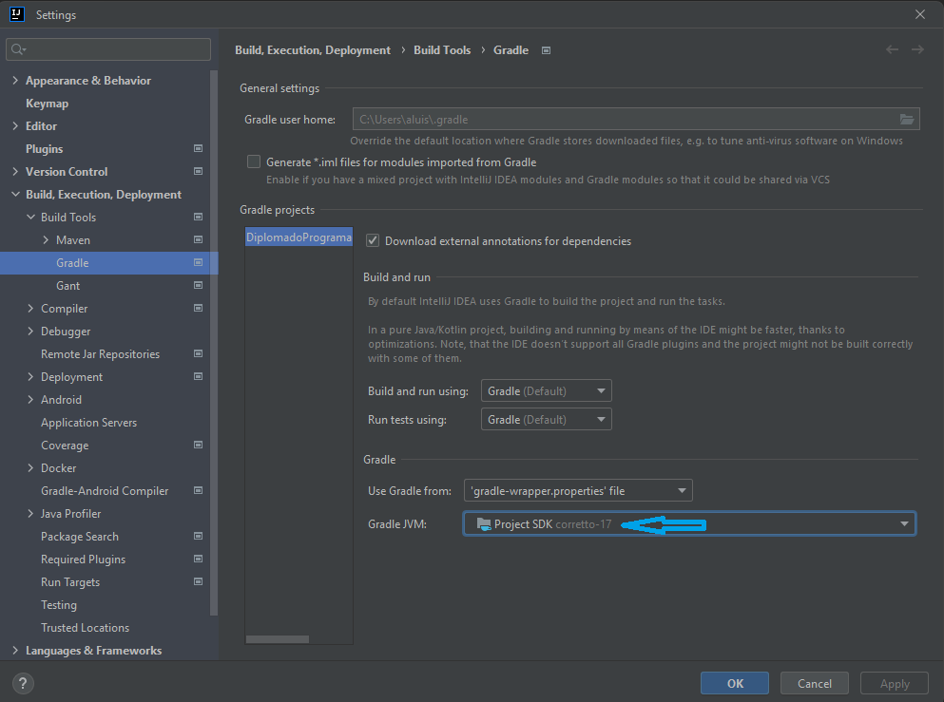Collapse the Build Tools node

30,218
